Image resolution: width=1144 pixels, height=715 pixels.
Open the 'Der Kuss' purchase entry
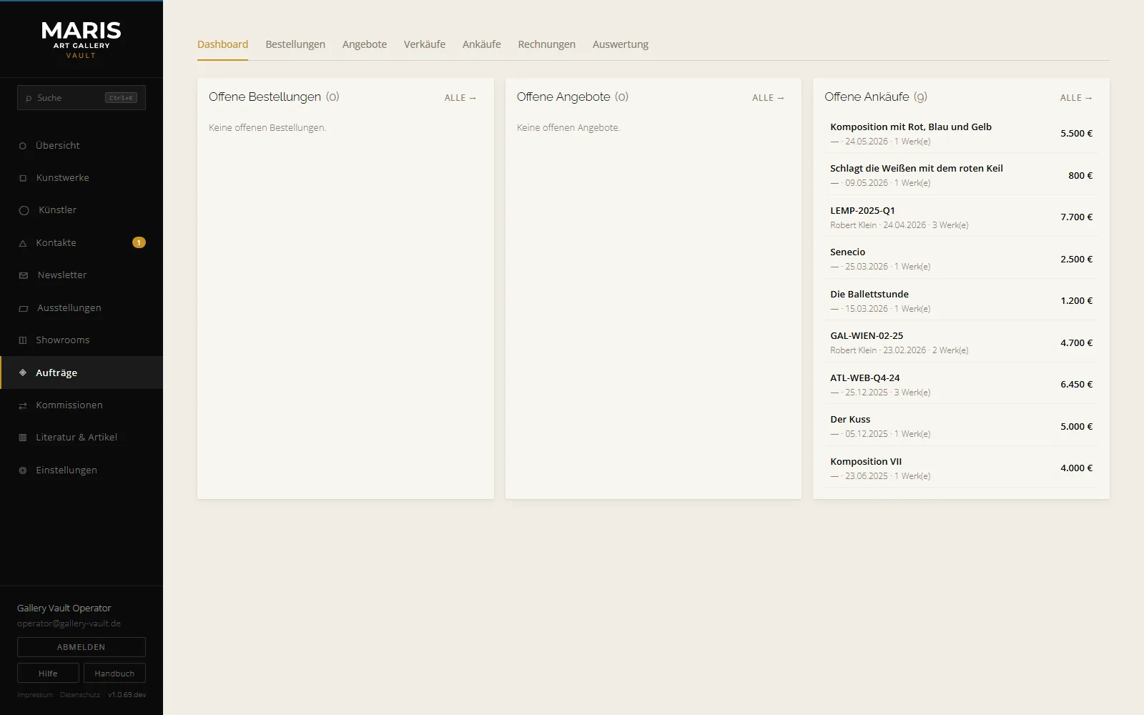pyautogui.click(x=961, y=426)
